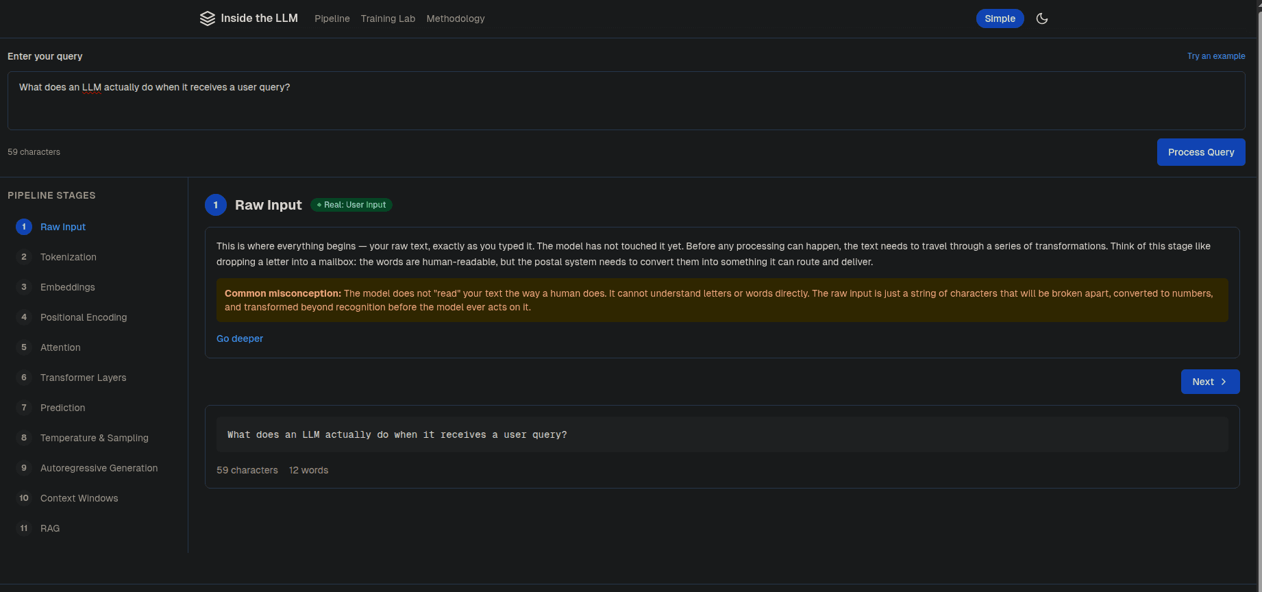Click the '12 words' count text
1262x592 pixels.
308,470
